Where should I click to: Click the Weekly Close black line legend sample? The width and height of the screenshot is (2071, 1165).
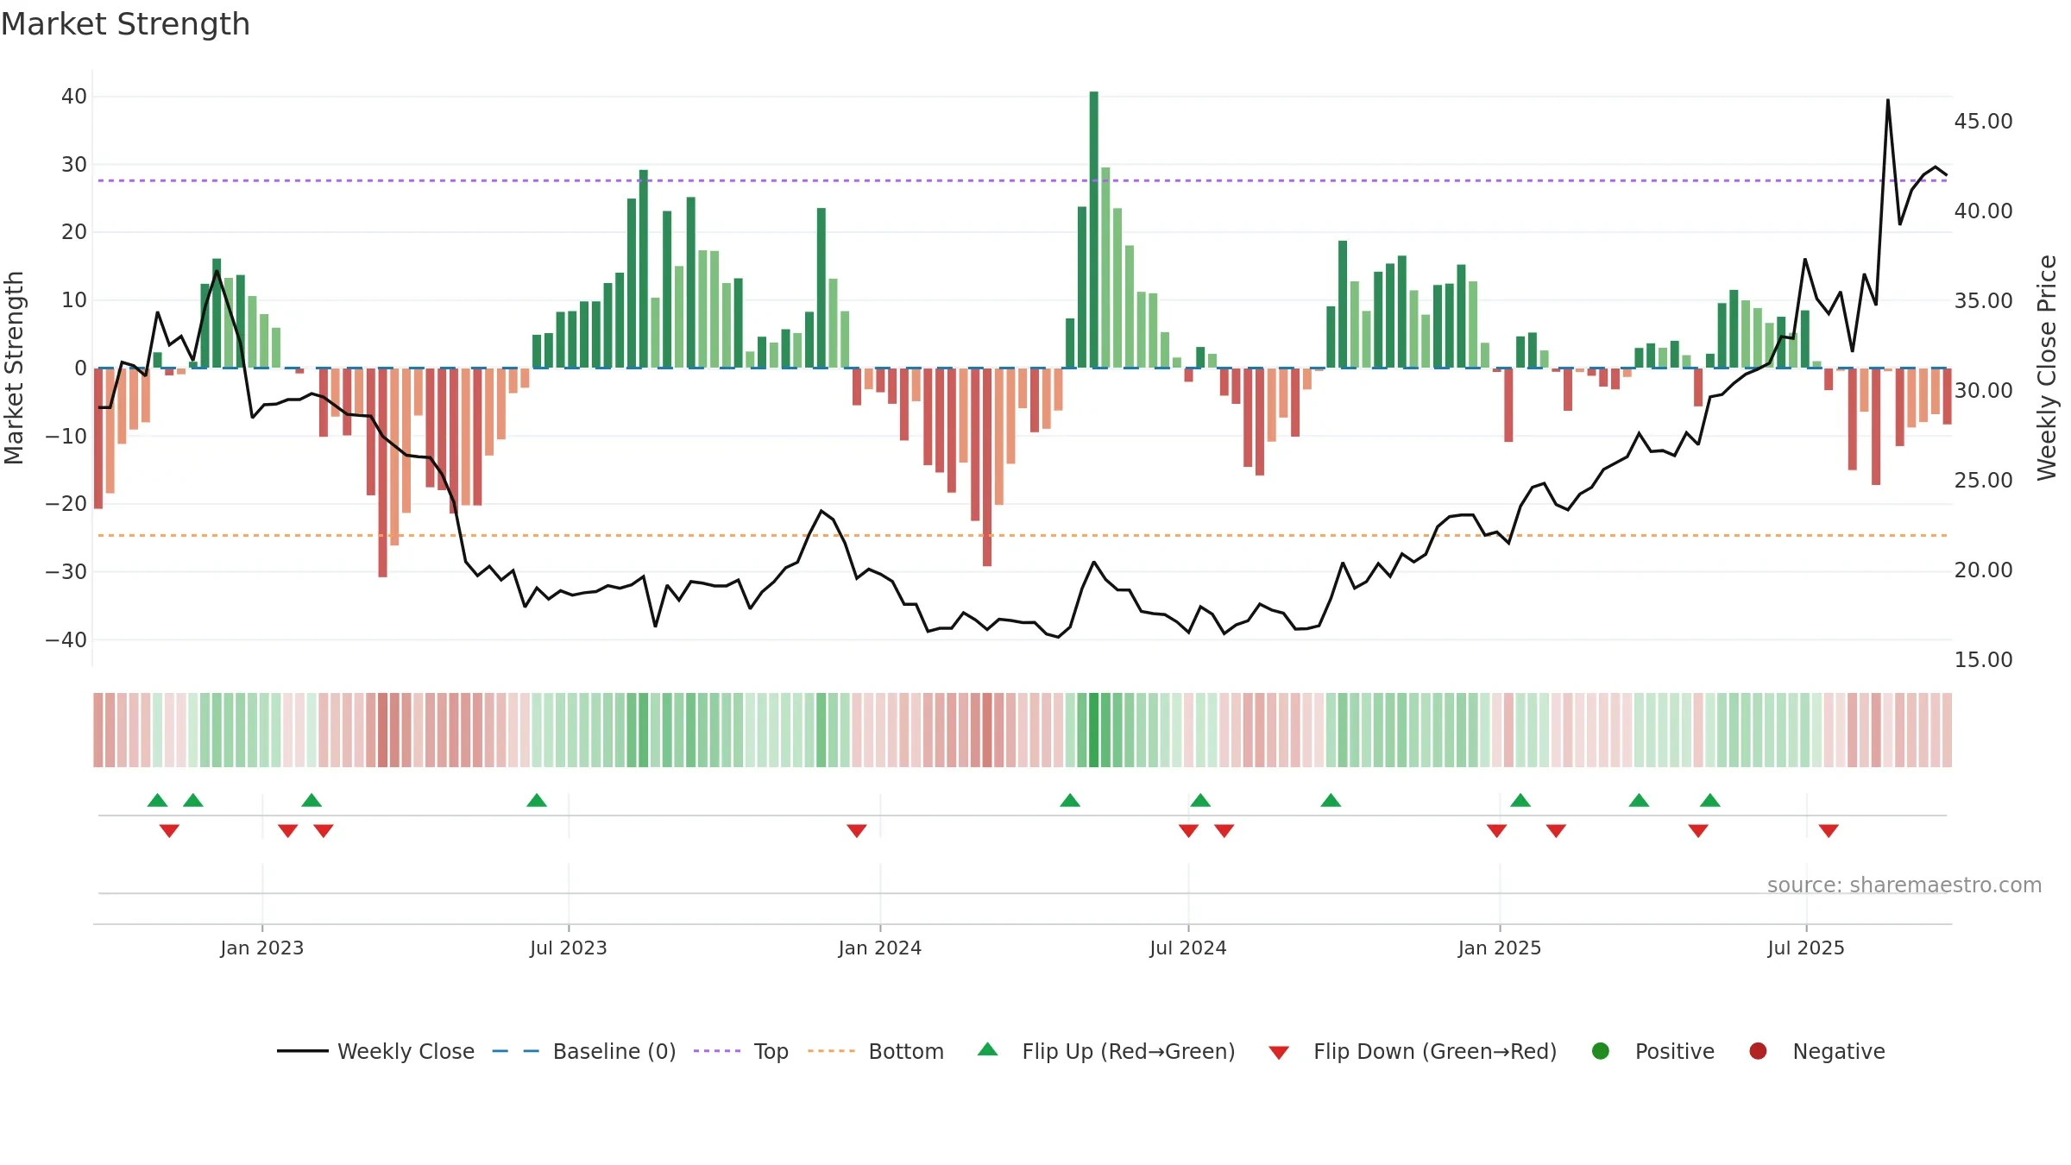point(303,1051)
